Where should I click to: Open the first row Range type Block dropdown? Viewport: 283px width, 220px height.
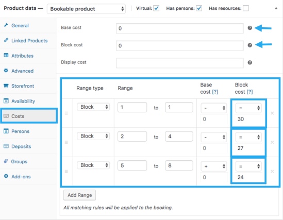tap(93, 107)
